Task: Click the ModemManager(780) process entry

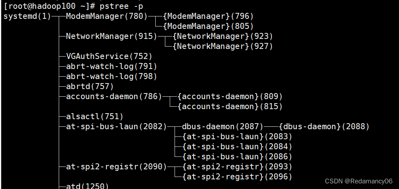Action: coord(107,16)
